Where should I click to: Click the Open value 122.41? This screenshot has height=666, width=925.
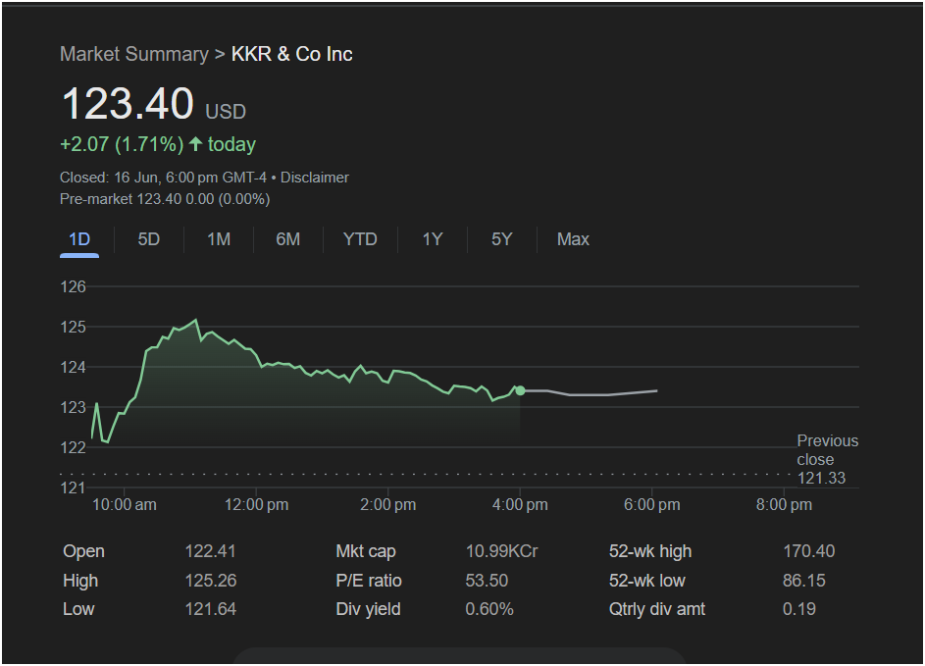211,551
